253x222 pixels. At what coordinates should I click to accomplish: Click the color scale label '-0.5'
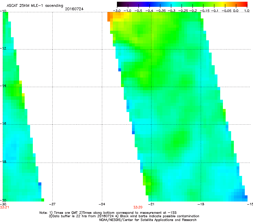click(x=138, y=11)
